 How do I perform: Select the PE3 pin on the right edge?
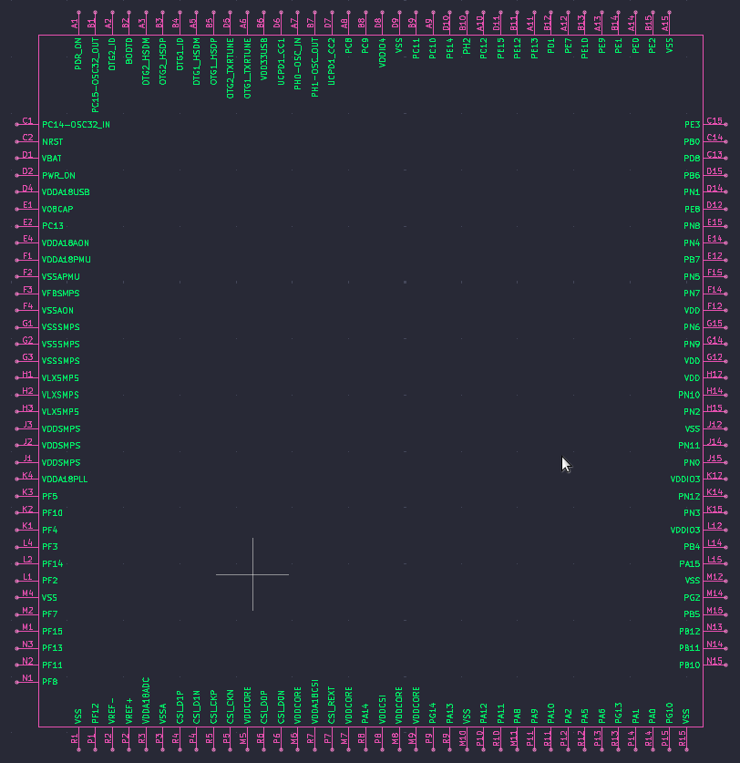tap(692, 125)
